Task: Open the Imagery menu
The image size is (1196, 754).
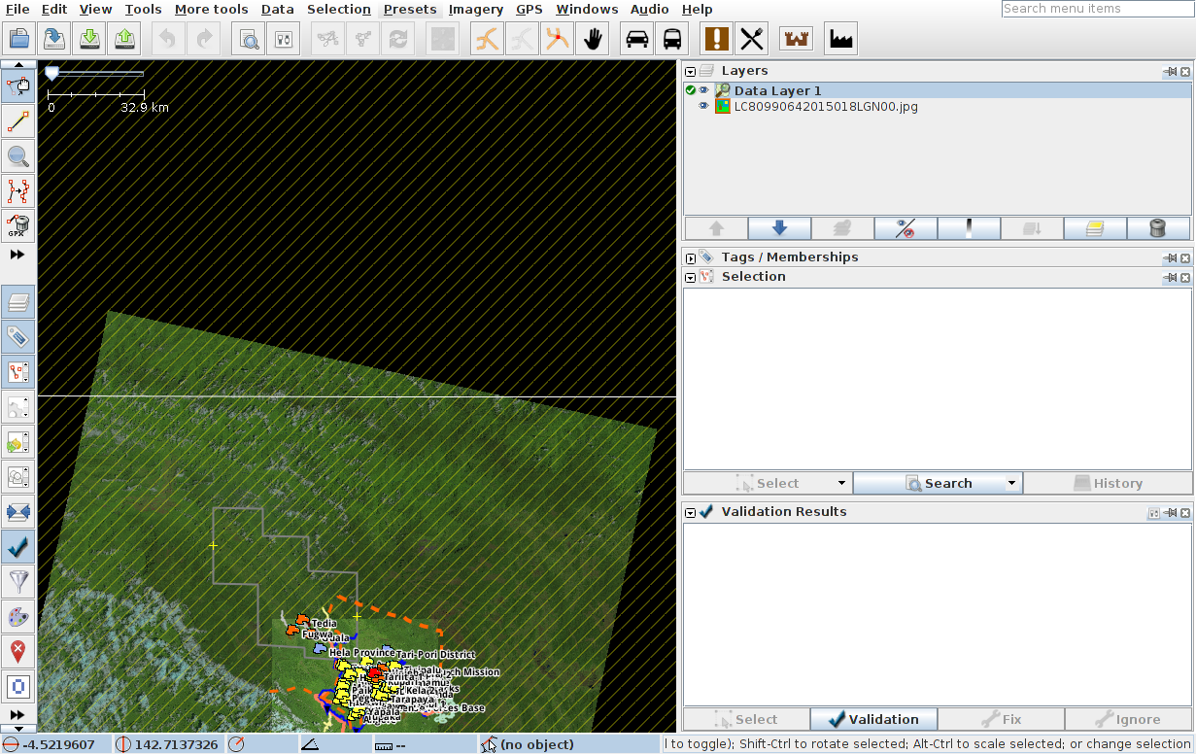Action: click(x=476, y=10)
